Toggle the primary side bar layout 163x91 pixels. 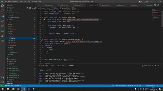(x=140, y=2)
